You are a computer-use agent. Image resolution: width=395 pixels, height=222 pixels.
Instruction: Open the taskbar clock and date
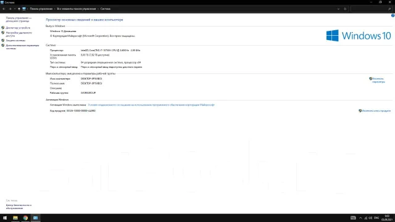pyautogui.click(x=387, y=218)
